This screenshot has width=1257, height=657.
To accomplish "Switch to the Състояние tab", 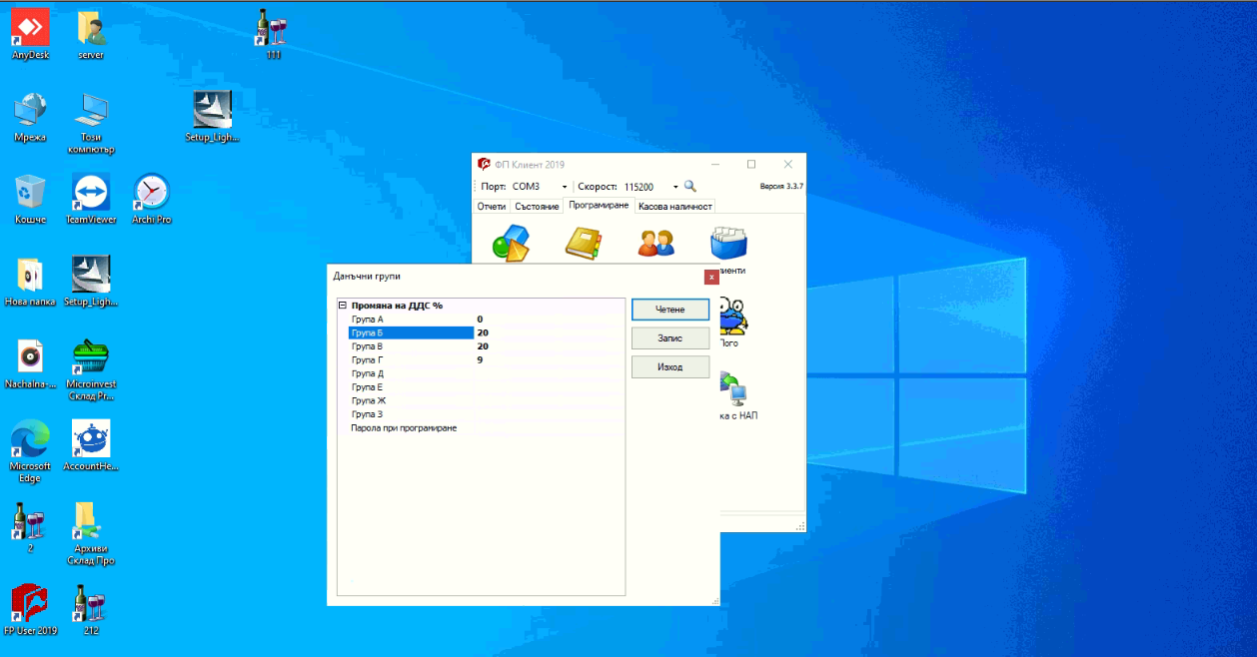I will point(537,206).
